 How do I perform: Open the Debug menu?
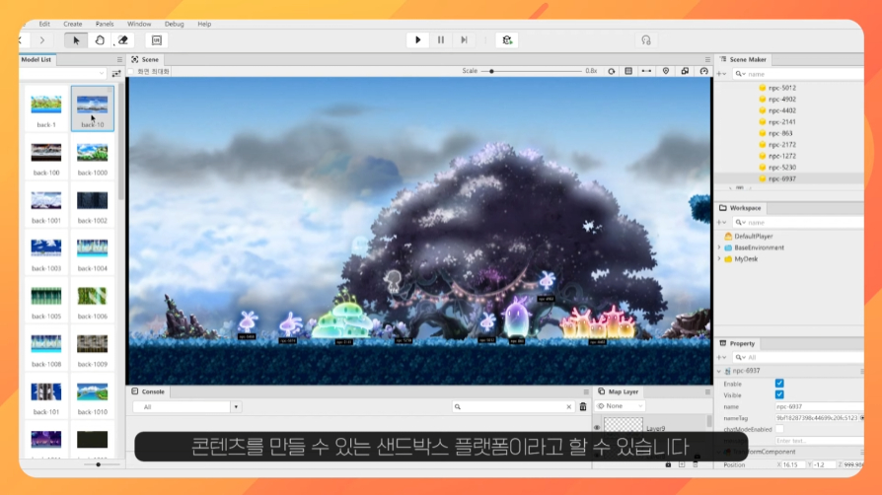(x=175, y=25)
